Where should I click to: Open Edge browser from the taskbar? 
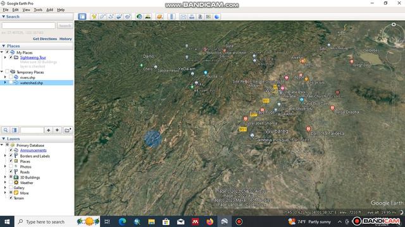(x=122, y=221)
